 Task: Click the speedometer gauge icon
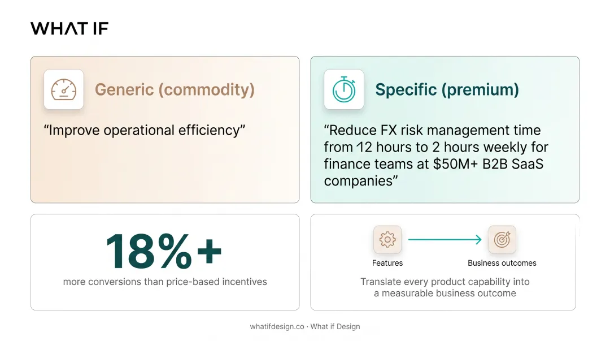64,89
